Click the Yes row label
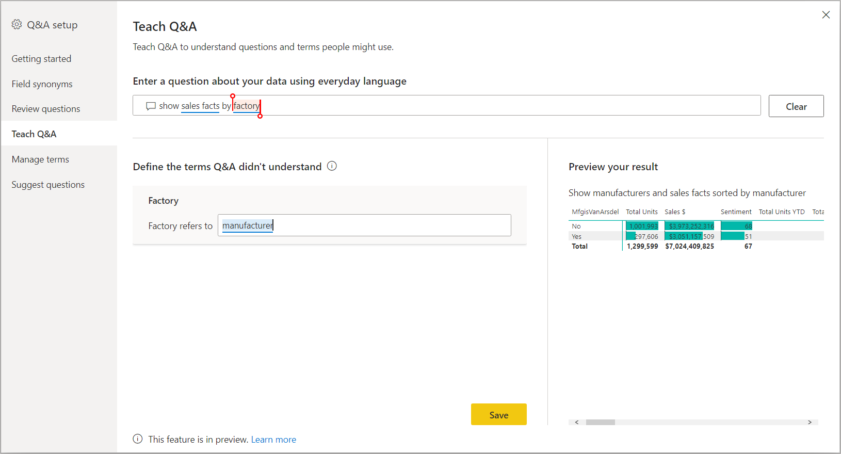 click(576, 236)
